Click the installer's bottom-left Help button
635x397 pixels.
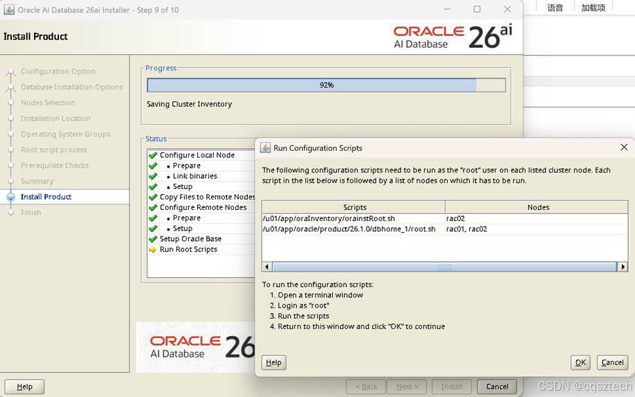click(24, 387)
